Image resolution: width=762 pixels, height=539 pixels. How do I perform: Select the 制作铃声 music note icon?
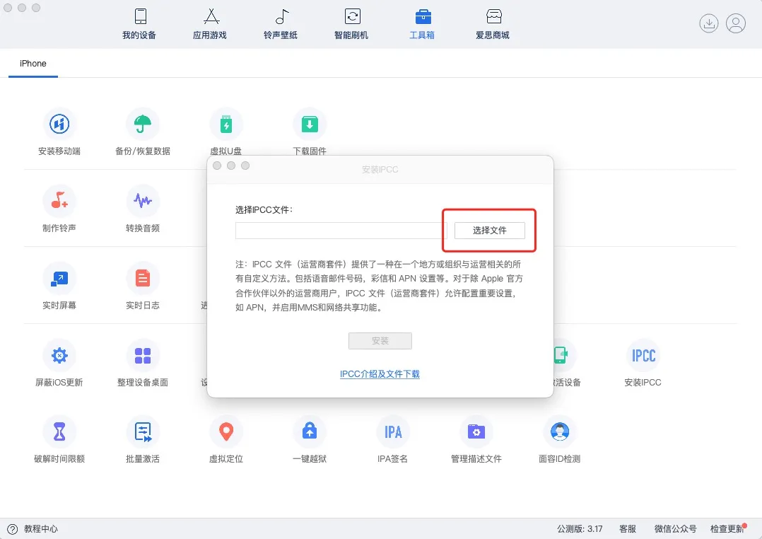pyautogui.click(x=59, y=202)
